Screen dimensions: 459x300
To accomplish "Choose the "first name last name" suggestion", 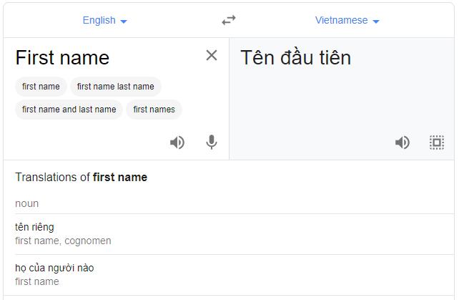I will click(116, 87).
